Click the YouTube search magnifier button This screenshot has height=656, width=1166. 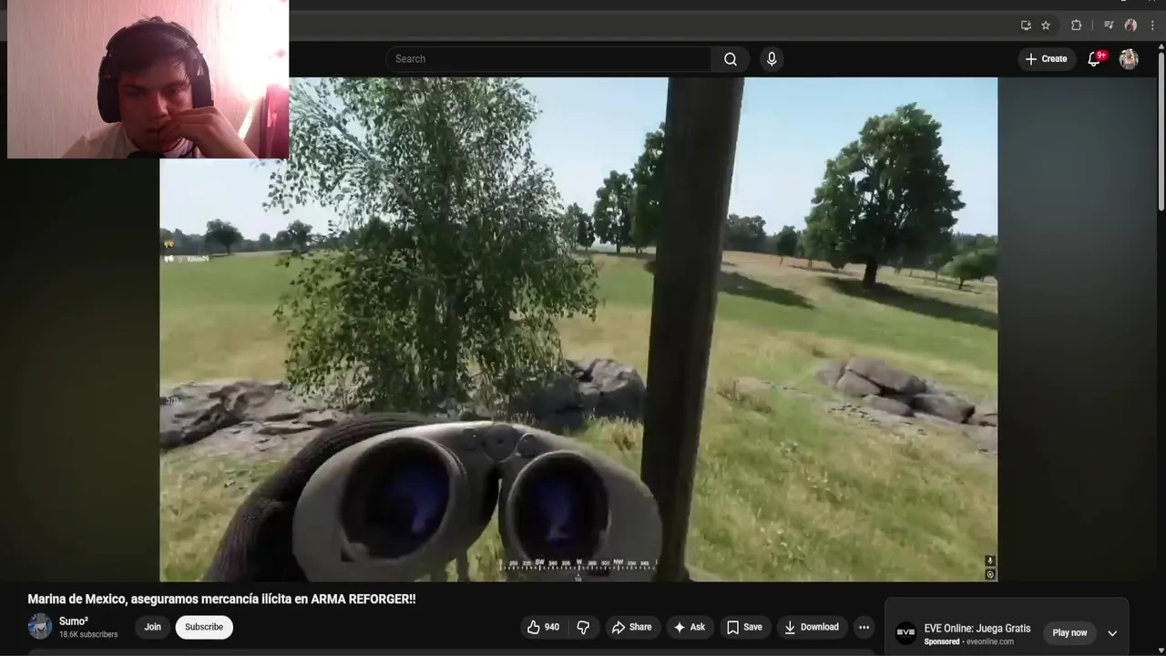click(731, 59)
